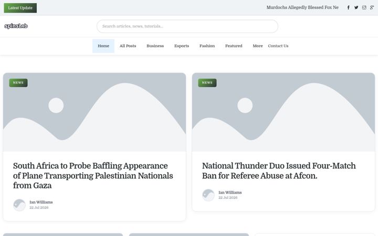Click the spinsLab logo
This screenshot has width=378, height=236.
(x=16, y=26)
